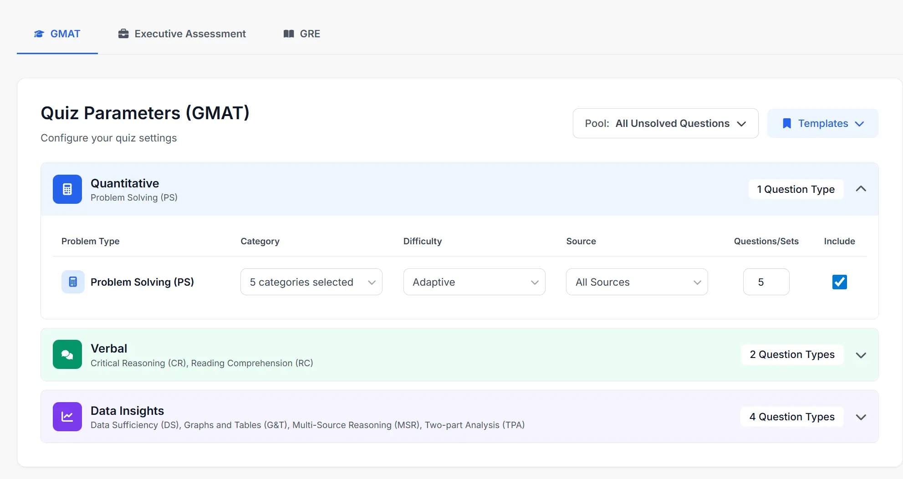Click the Questions/Sets number input field

766,282
